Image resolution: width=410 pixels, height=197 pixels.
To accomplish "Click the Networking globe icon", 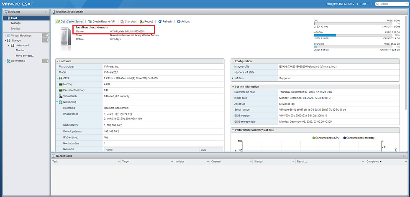I will (x=9, y=61).
